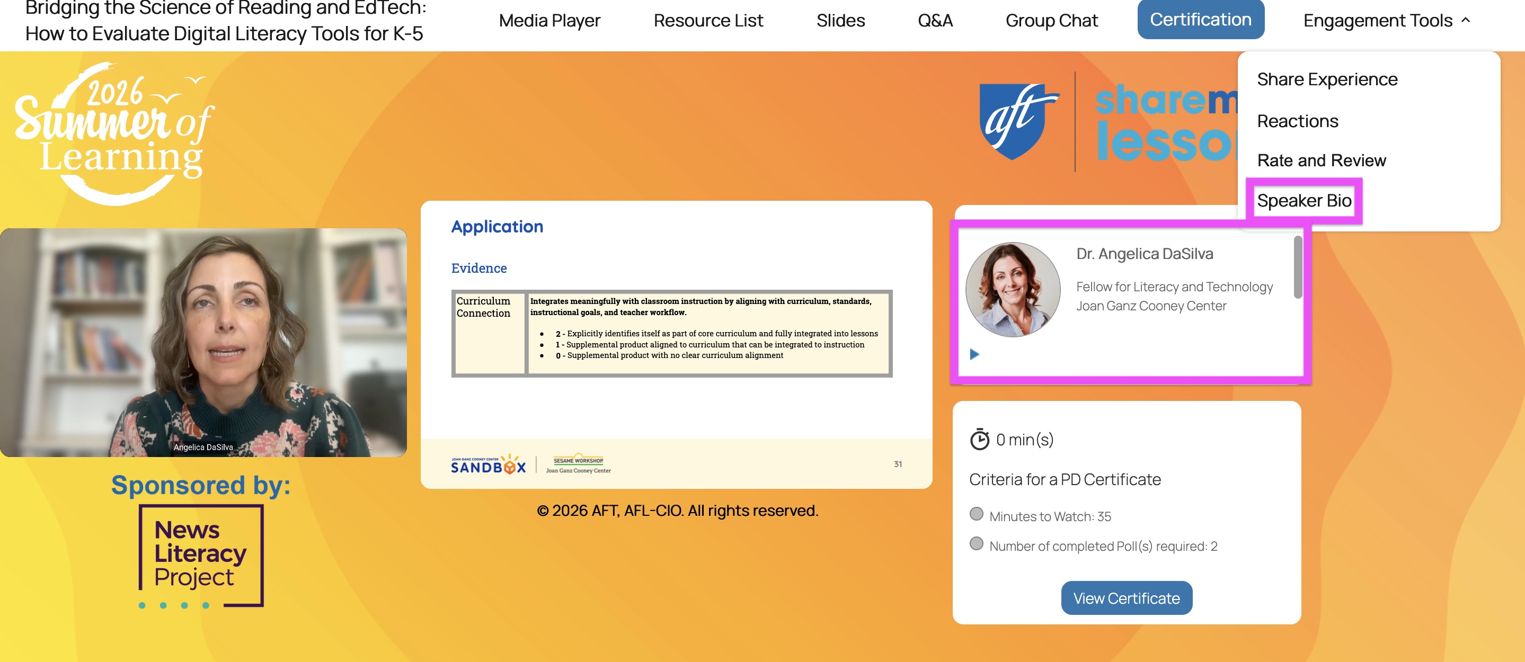Click the 2026 Summer of Learning logo
The image size is (1525, 662).
click(114, 135)
